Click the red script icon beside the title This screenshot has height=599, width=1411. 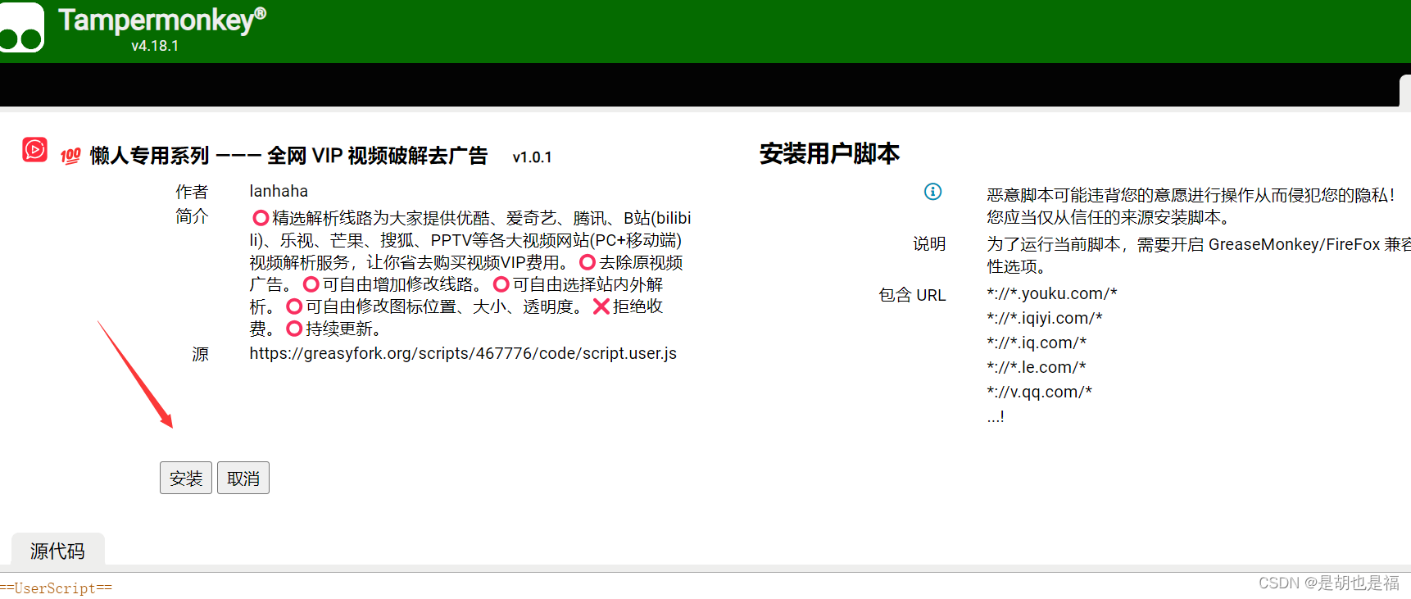coord(34,150)
